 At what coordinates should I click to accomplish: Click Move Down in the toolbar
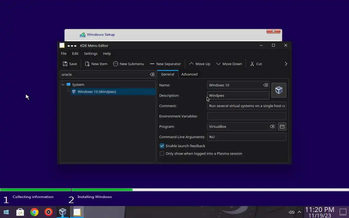[x=229, y=64]
